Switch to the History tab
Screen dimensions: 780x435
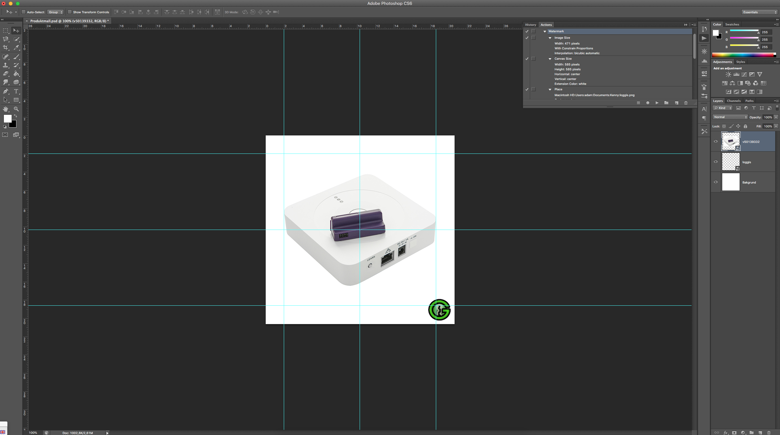click(530, 25)
